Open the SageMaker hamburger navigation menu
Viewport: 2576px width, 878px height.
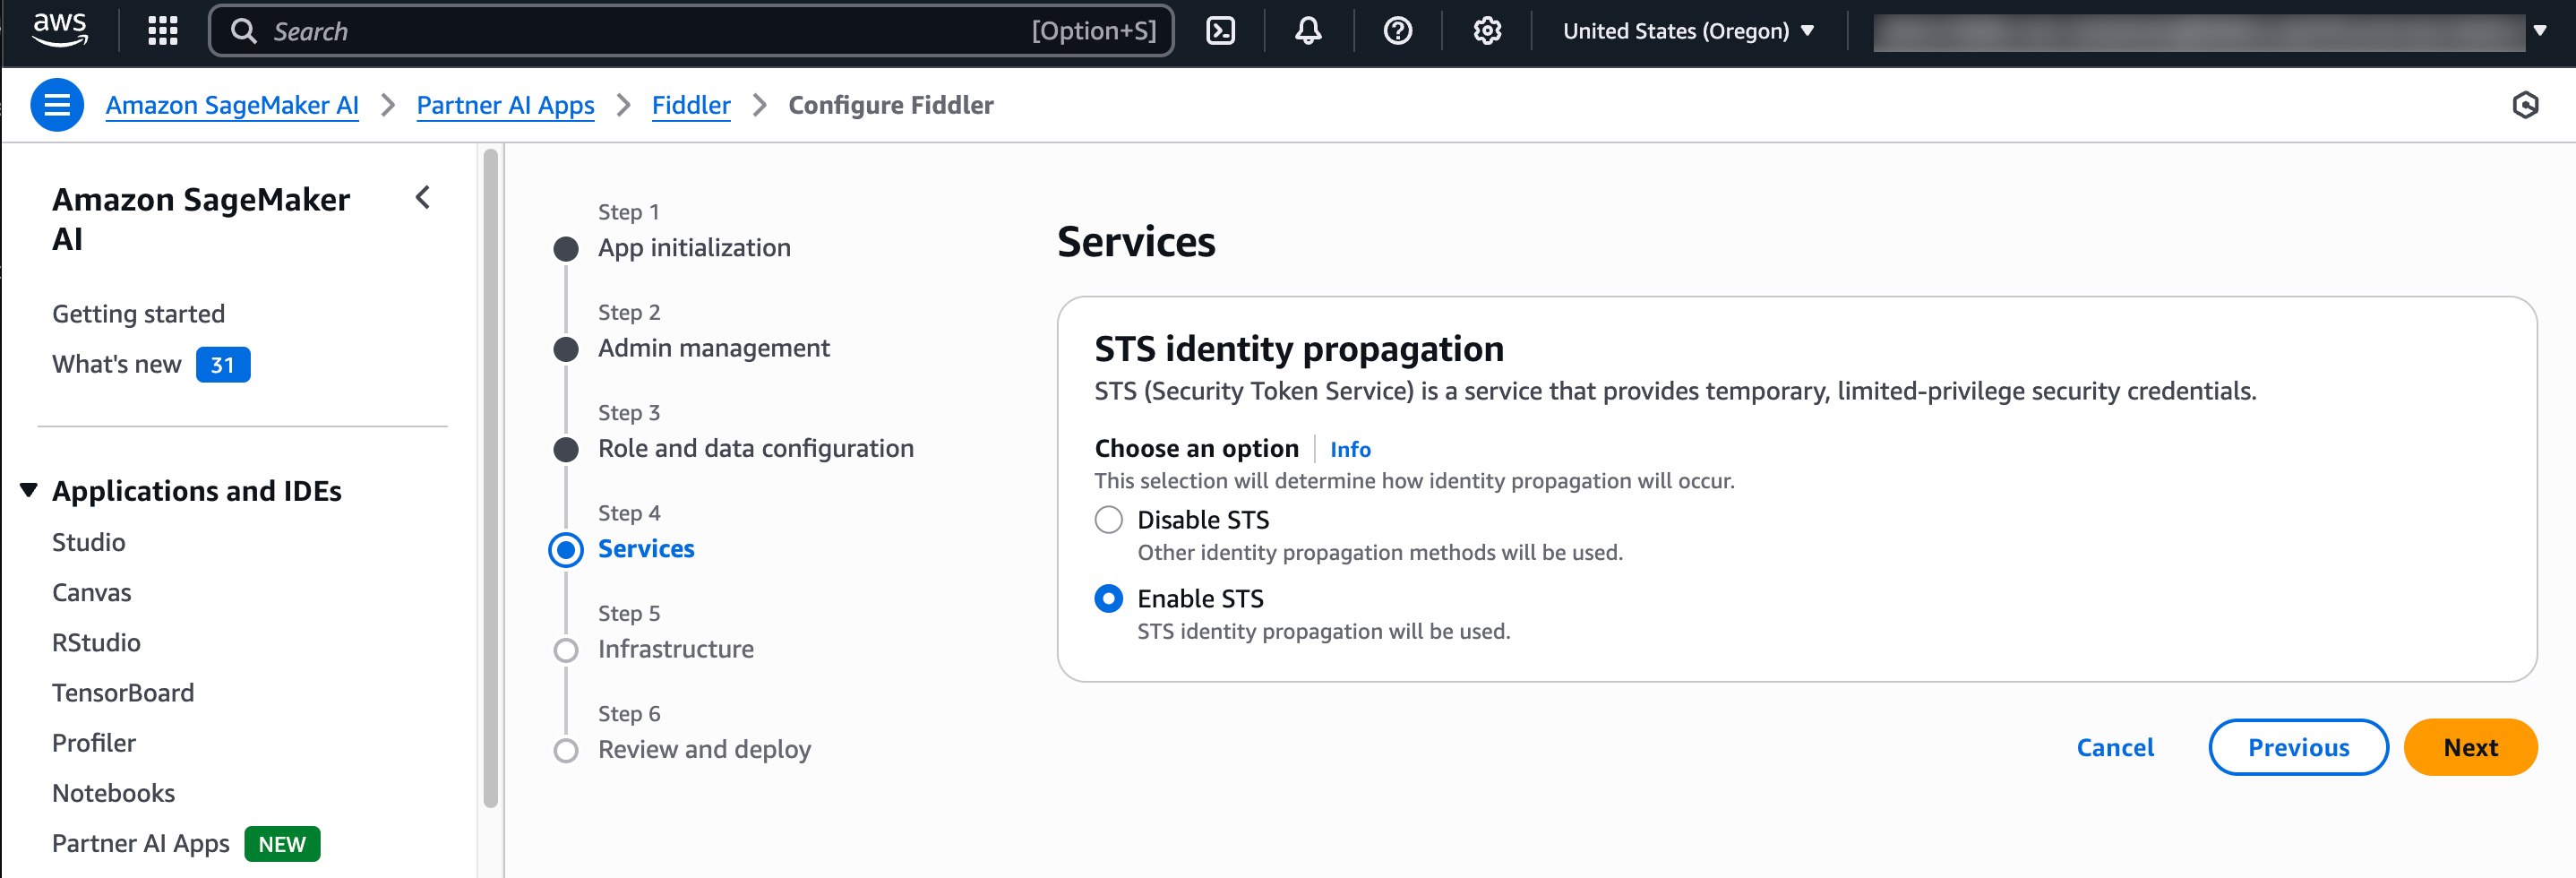pos(57,104)
